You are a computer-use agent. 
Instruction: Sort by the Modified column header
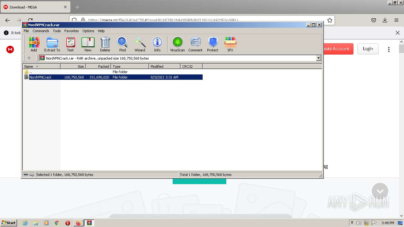coord(165,66)
